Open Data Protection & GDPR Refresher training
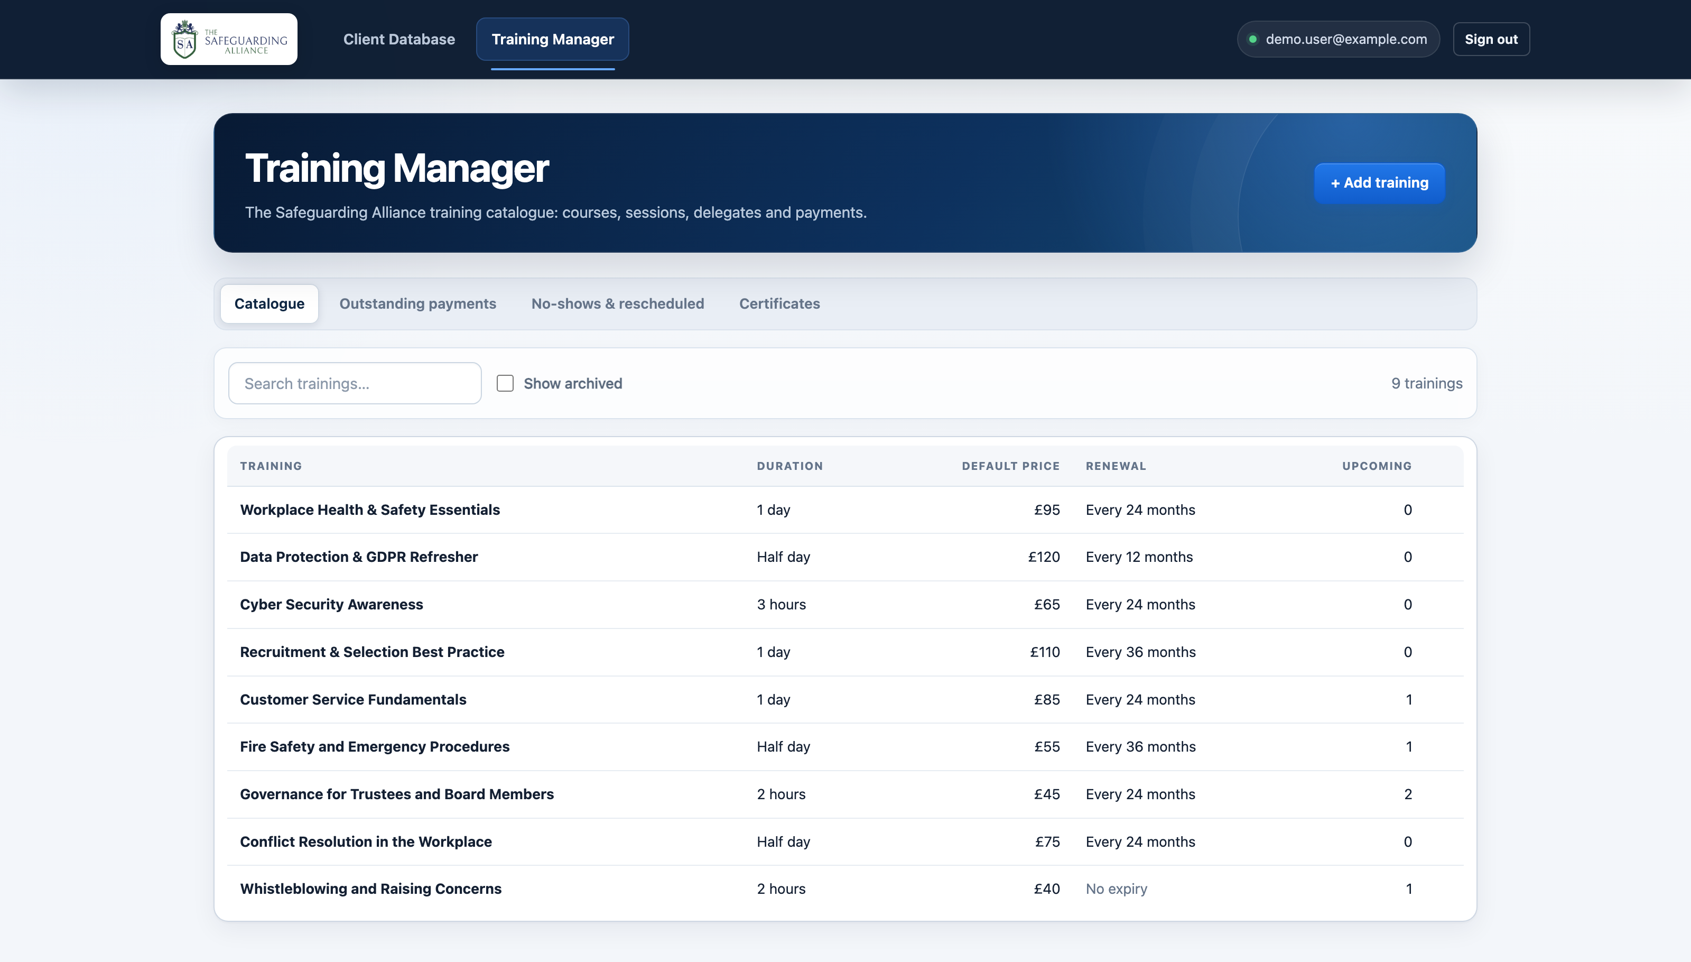Image resolution: width=1691 pixels, height=962 pixels. coord(359,557)
